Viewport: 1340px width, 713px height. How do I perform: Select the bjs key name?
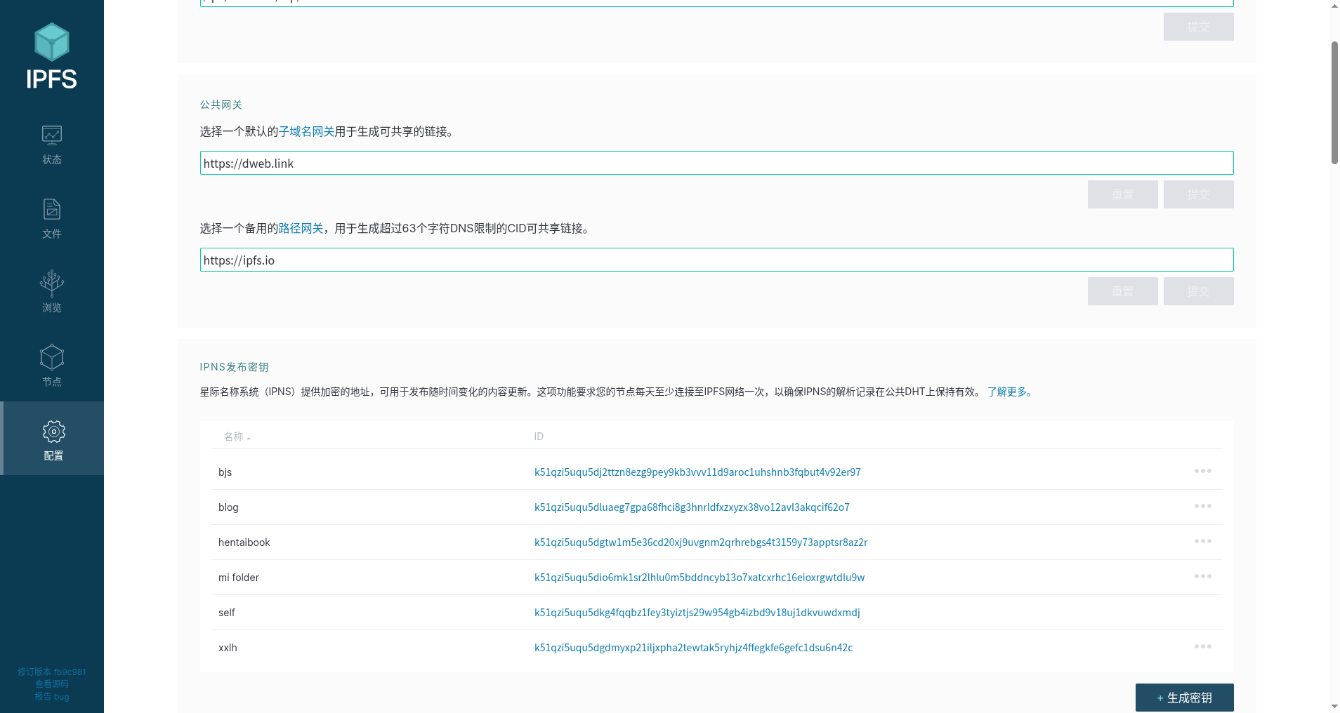[225, 472]
